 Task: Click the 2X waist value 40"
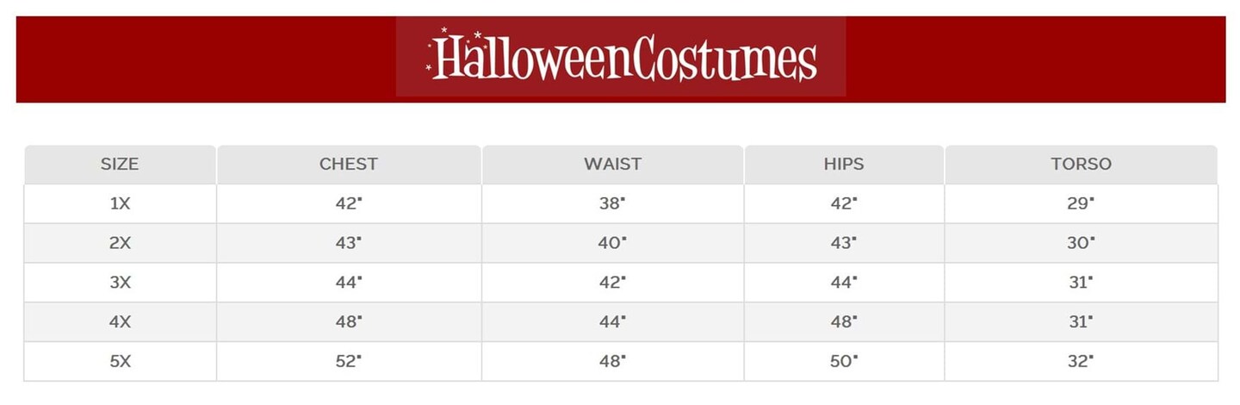(x=612, y=243)
